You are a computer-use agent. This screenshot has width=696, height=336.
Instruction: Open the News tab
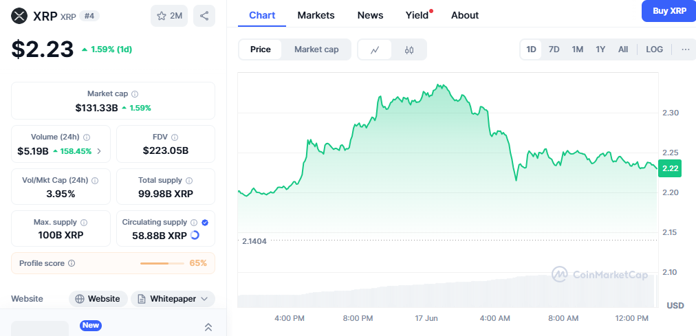(370, 15)
